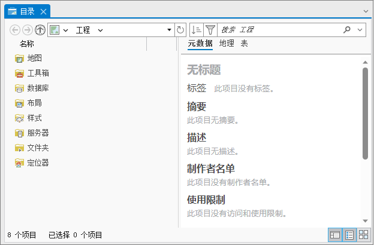Select the 数据库 (Databases) folder icon
Viewport: 374px width, 245px height.
tap(20, 88)
